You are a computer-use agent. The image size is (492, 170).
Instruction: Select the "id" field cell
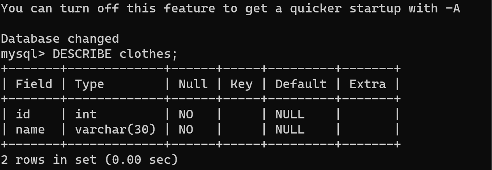pos(23,114)
